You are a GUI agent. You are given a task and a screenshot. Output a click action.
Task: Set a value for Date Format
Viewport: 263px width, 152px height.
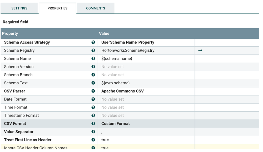146,99
